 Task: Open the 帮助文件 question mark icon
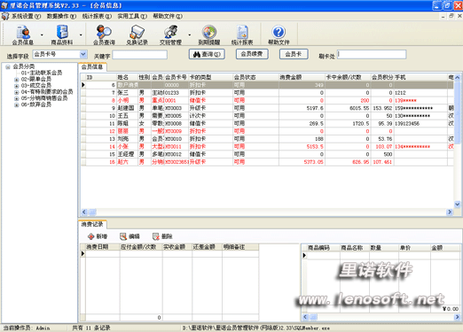[x=279, y=32]
